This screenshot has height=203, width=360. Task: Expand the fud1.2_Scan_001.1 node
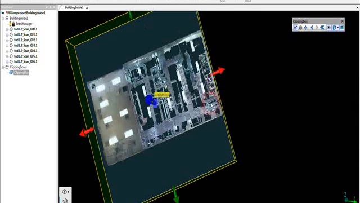(x=7, y=34)
